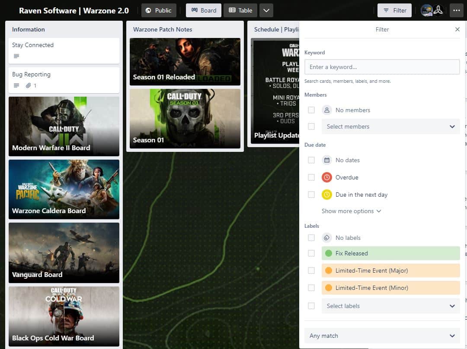The width and height of the screenshot is (467, 349).
Task: Click the board title Raven Software | Warzone 2.0
Action: point(74,11)
